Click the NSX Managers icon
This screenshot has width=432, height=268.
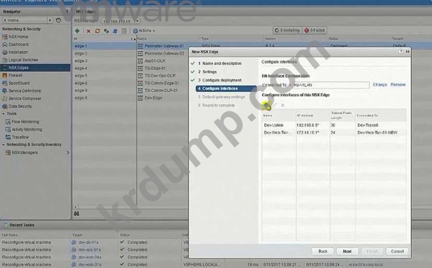[8, 152]
